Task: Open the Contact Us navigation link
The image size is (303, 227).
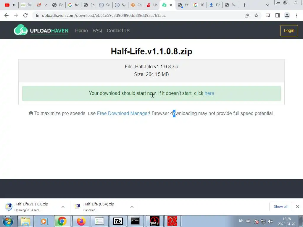Action: [118, 30]
